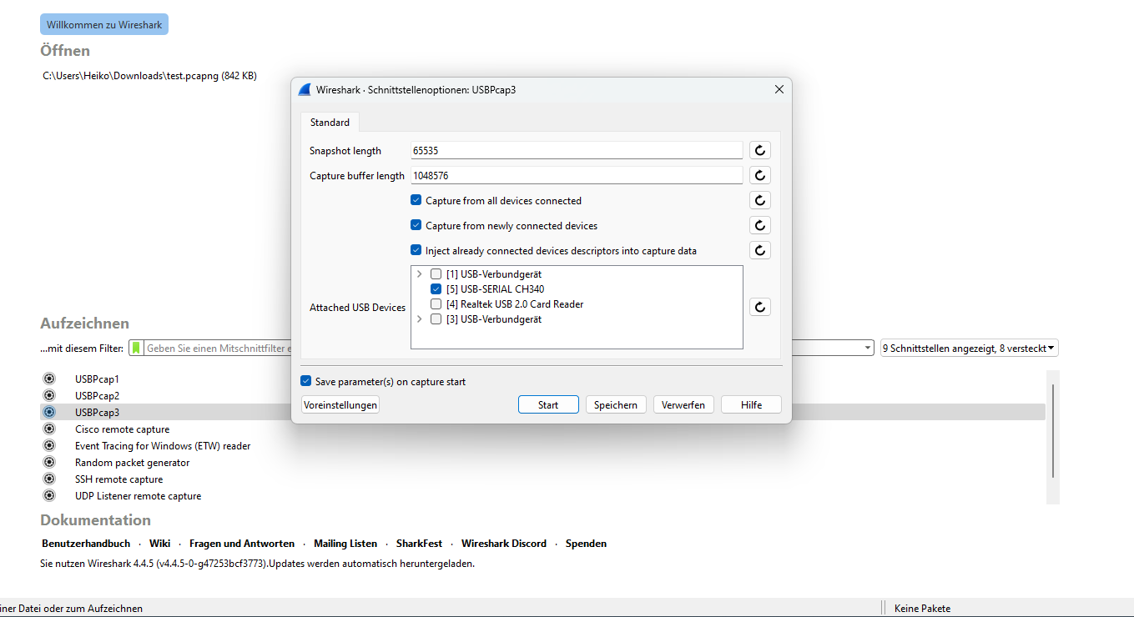Select 'UDP Listener remote capture' row
Viewport: 1134px width, 617px height.
(542, 495)
